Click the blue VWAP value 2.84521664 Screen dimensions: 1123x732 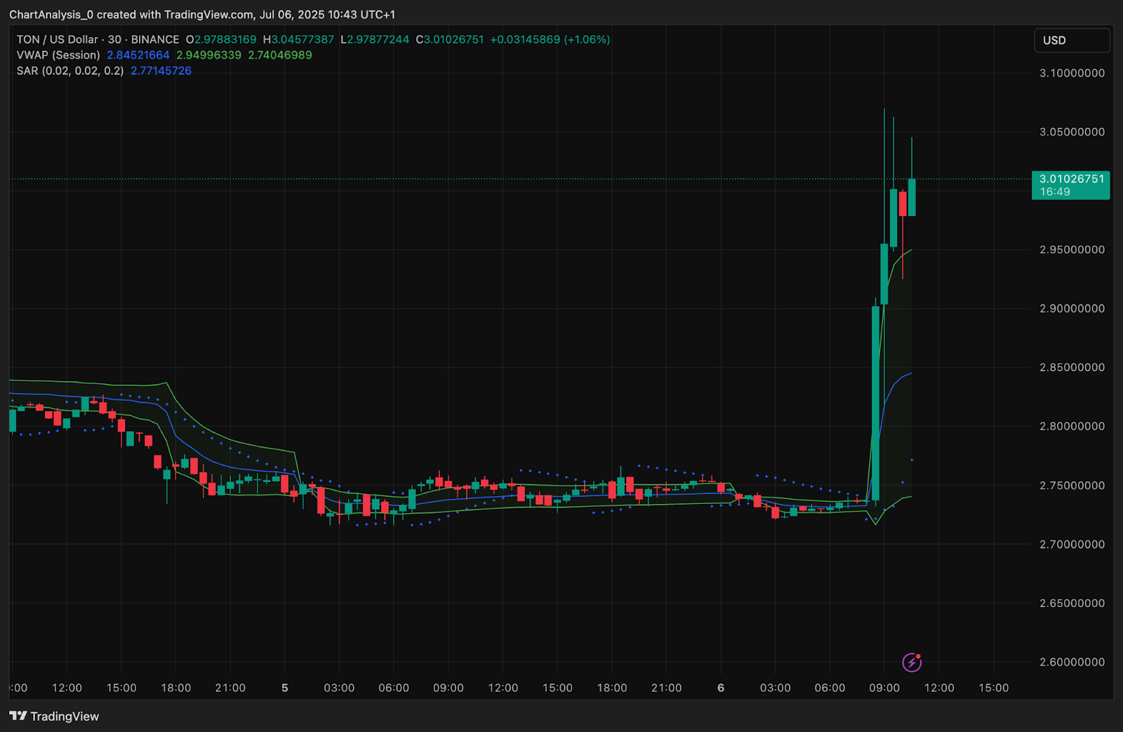138,55
